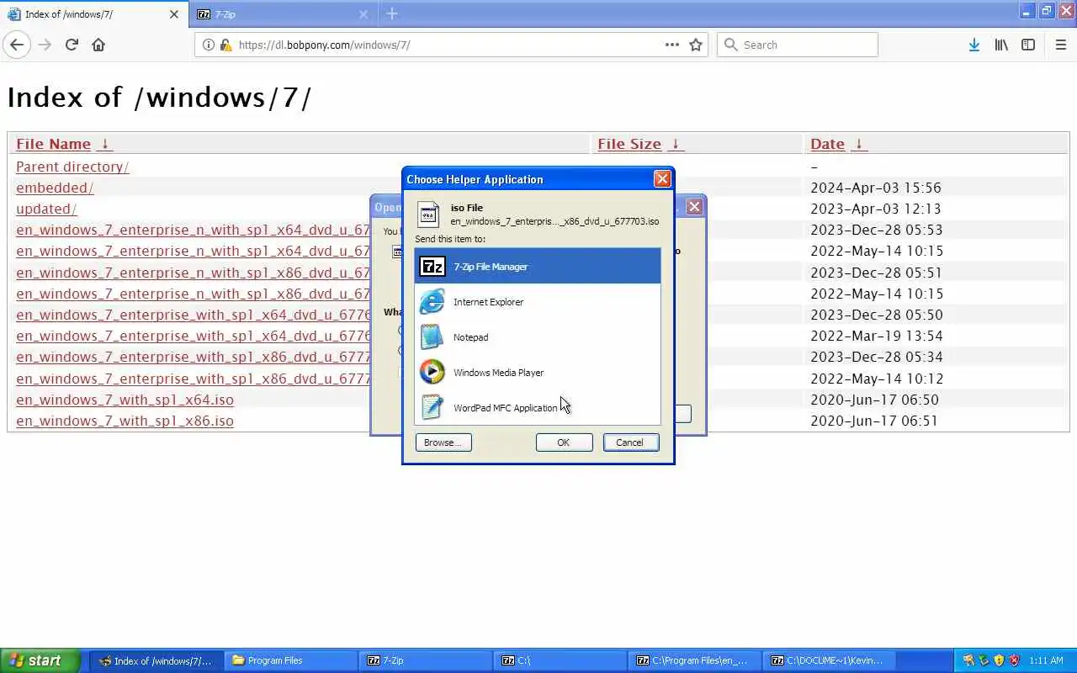
Task: Open a new tab with plus icon
Action: [x=392, y=13]
